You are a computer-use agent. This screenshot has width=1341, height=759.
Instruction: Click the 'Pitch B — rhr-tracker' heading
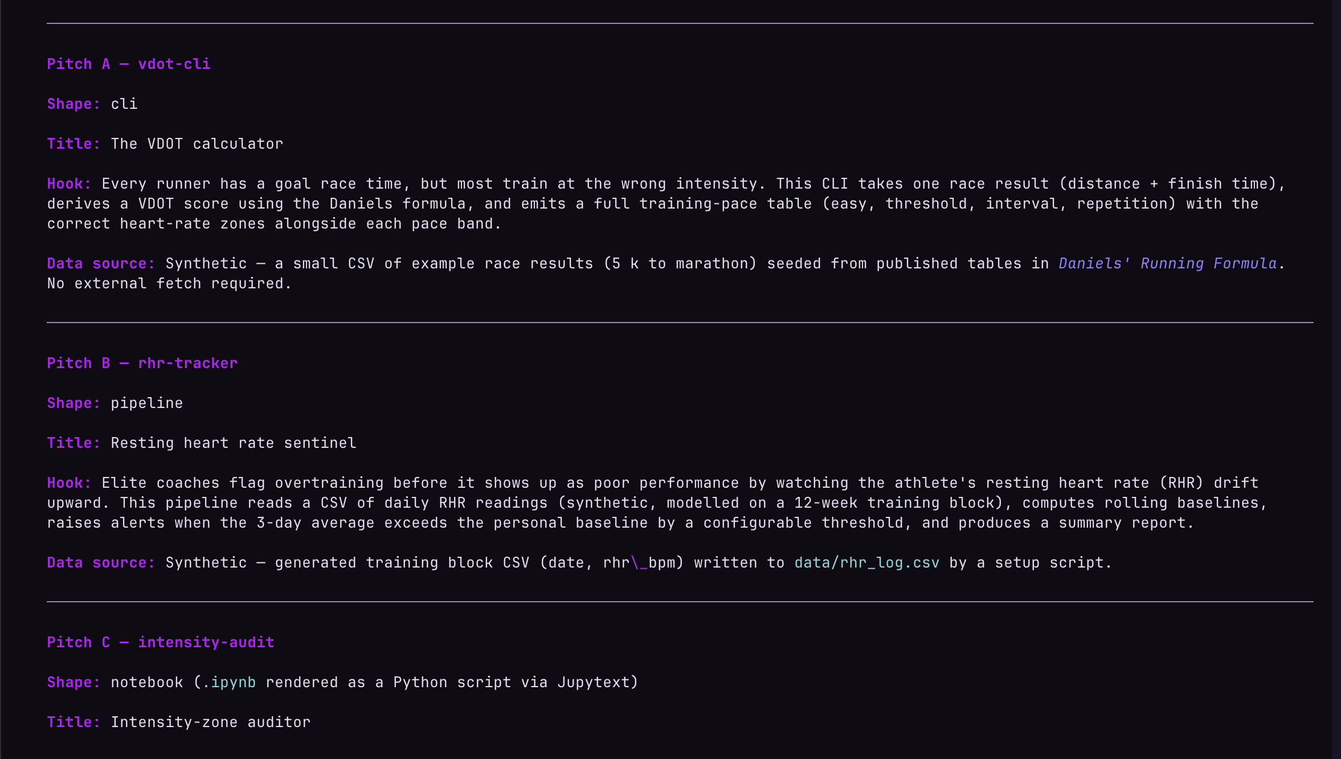pos(142,363)
